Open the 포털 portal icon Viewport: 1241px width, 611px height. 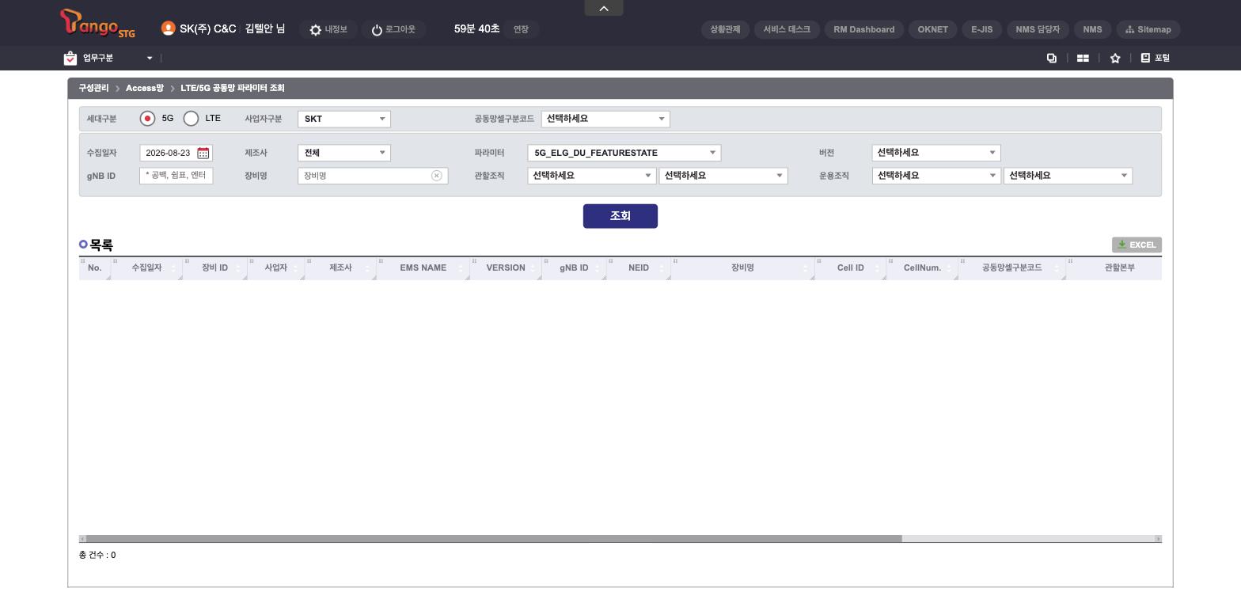(x=1145, y=58)
